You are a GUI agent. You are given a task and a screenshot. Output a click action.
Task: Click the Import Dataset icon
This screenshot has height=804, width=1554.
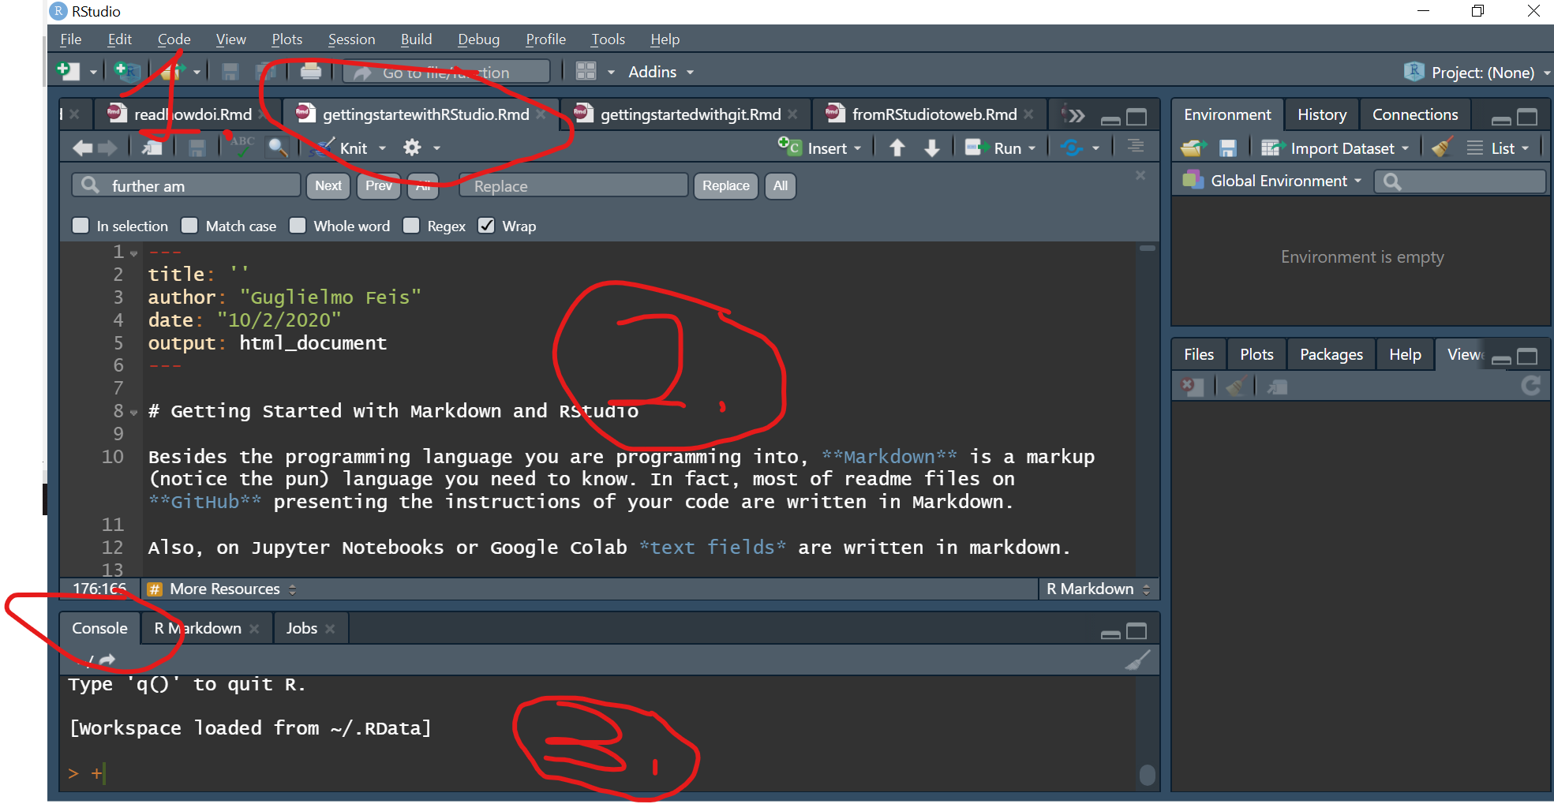pos(1273,148)
